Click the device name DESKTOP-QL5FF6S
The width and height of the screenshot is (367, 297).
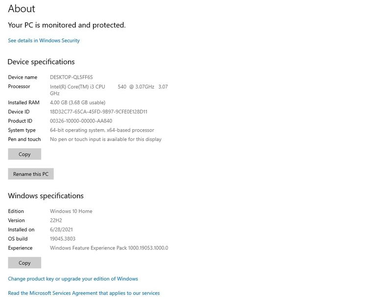(x=71, y=77)
